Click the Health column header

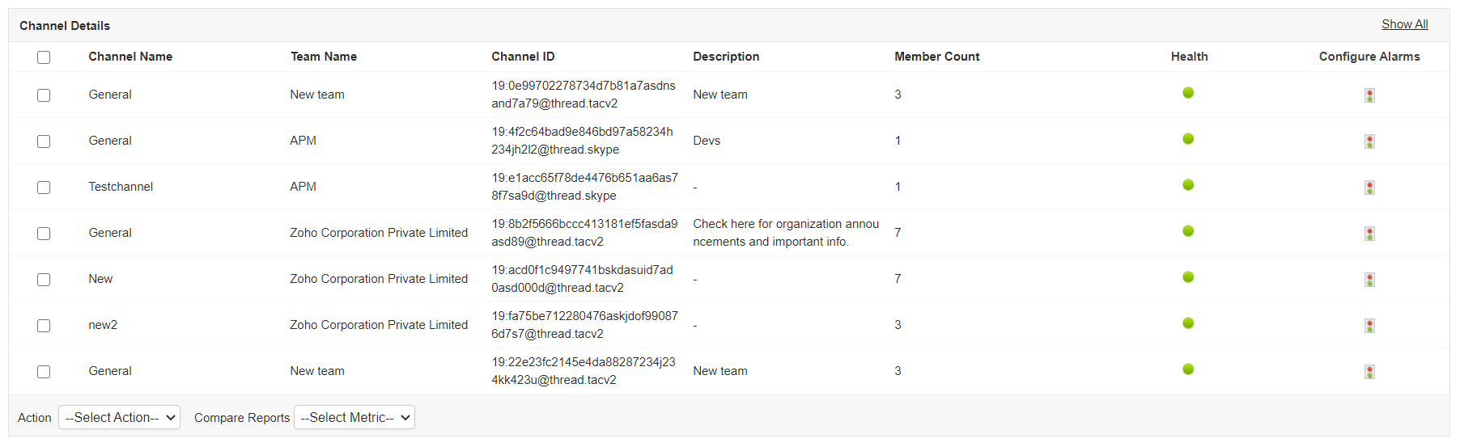click(x=1189, y=57)
